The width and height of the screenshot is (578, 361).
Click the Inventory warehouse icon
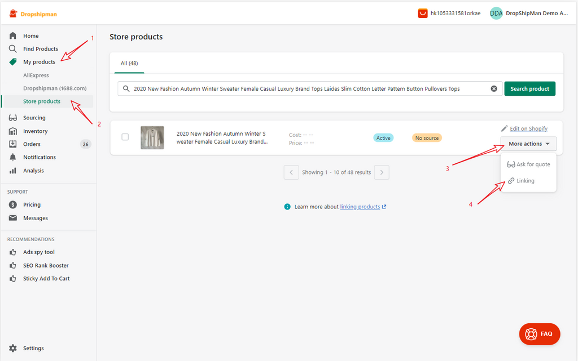(13, 131)
